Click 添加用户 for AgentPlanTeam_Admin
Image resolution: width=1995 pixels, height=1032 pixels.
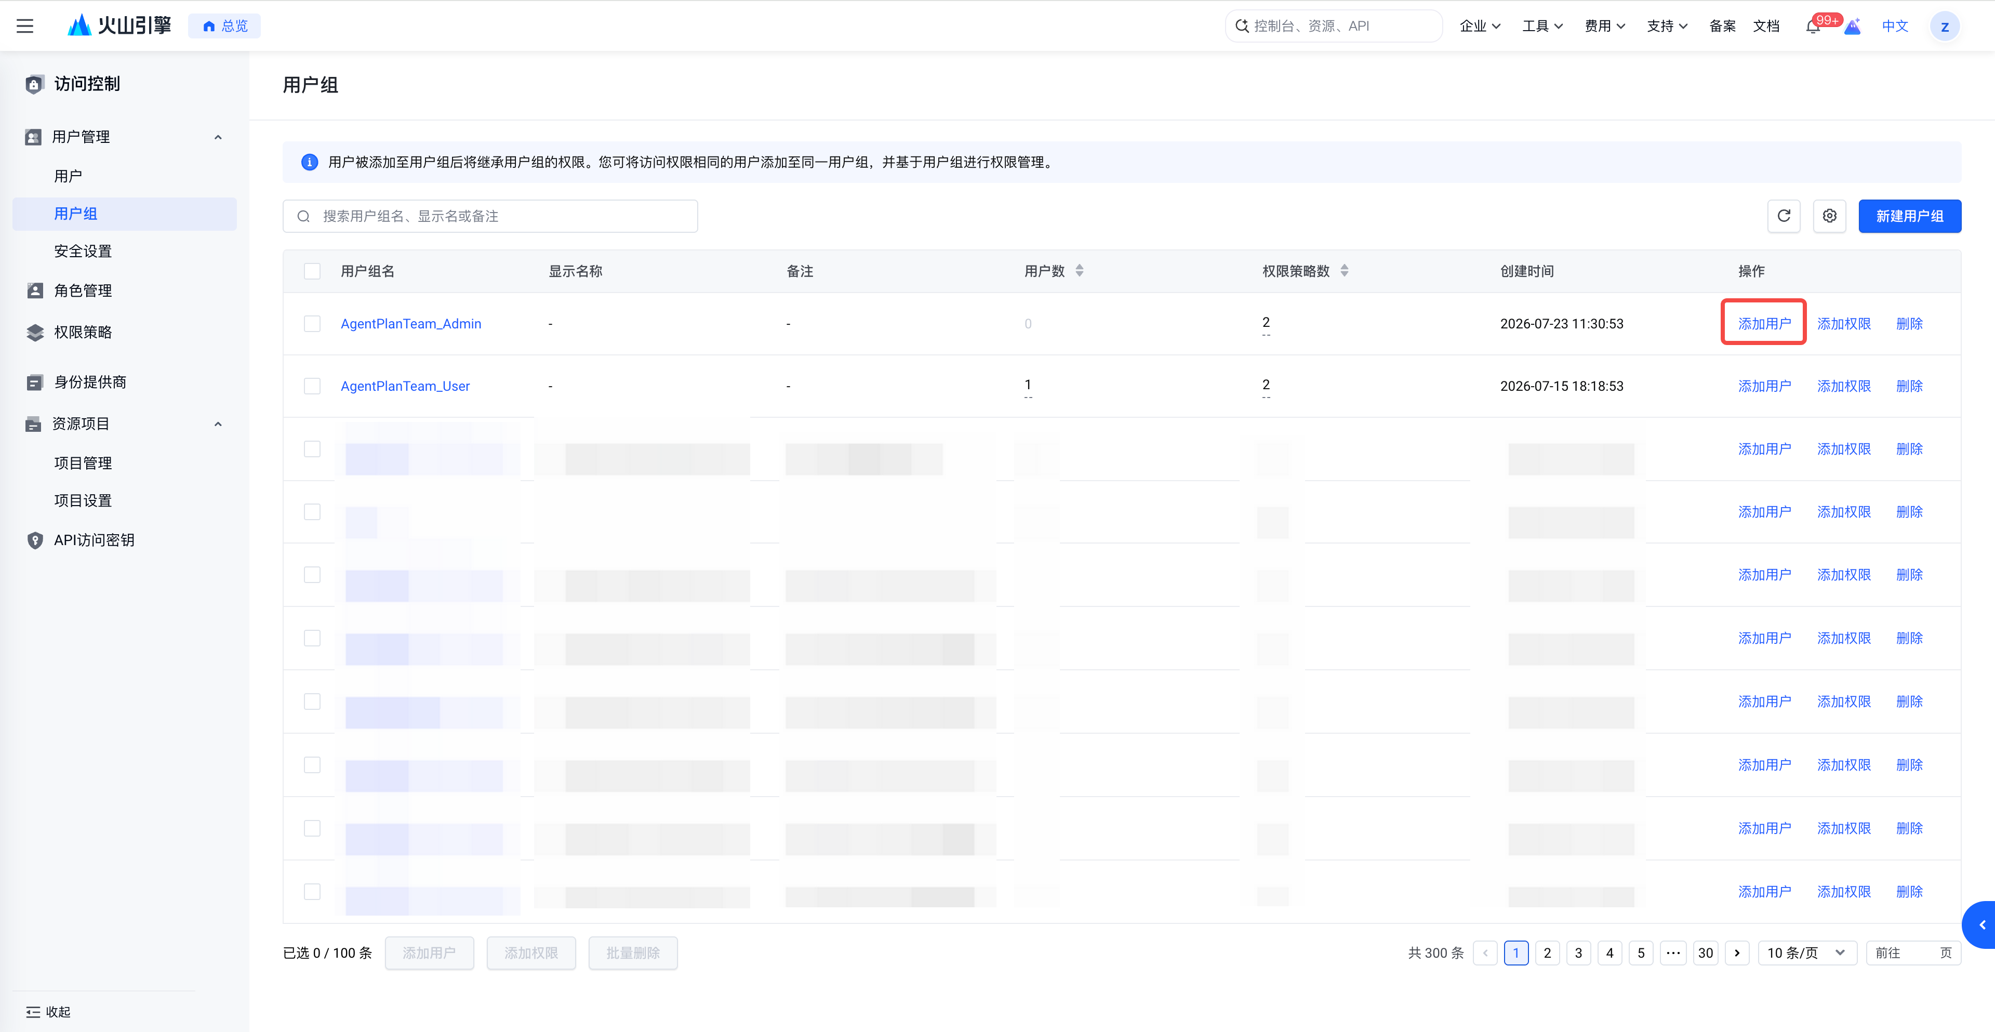pyautogui.click(x=1764, y=324)
